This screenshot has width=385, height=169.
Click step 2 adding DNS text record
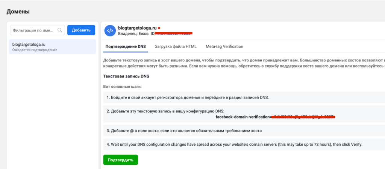(x=165, y=111)
